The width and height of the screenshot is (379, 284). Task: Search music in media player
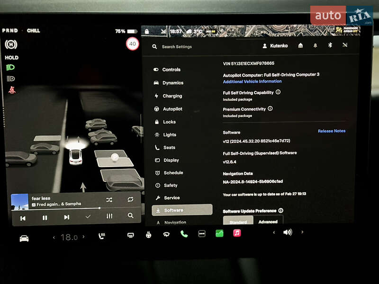131,215
